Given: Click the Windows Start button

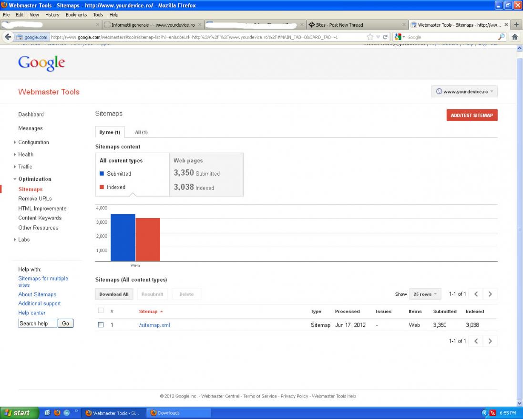Looking at the screenshot, I should click(x=19, y=413).
